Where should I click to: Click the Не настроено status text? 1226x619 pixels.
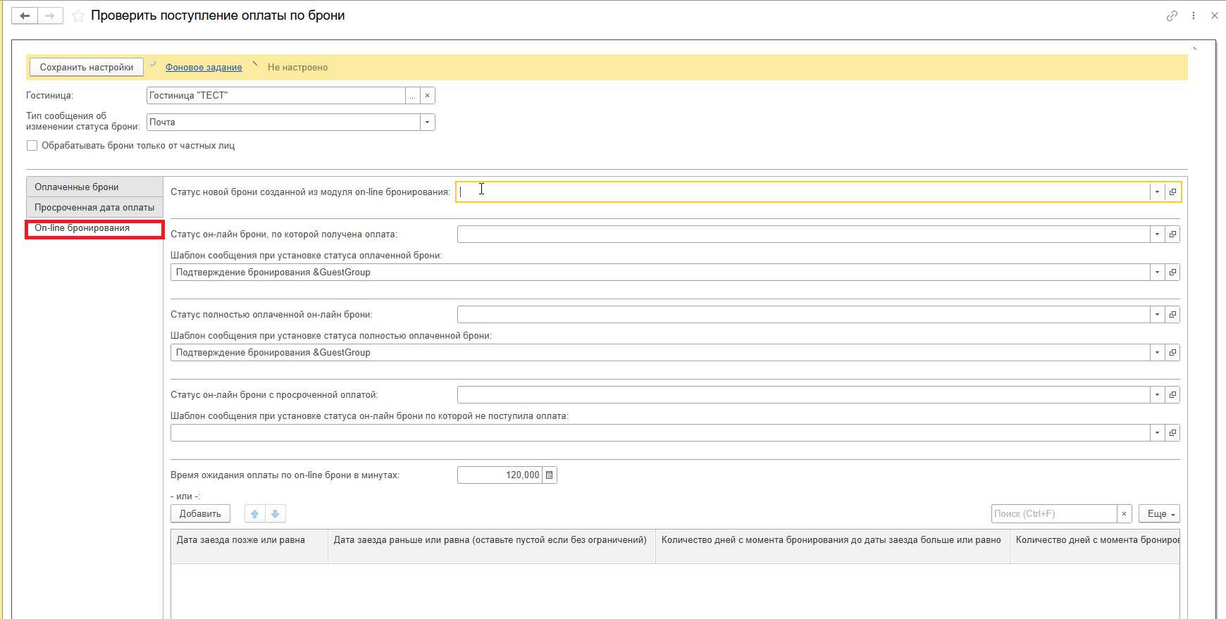coord(297,67)
